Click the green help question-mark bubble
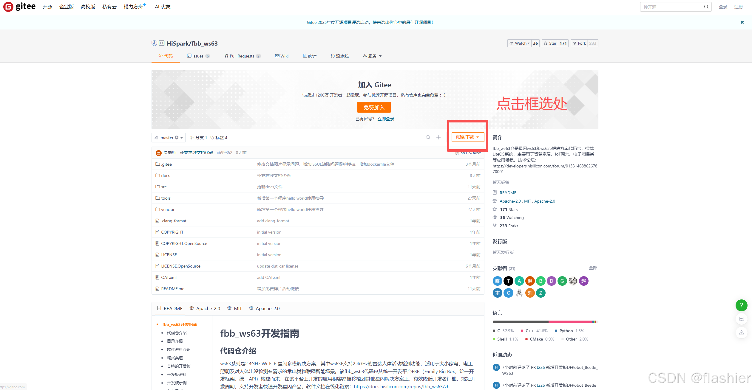This screenshot has height=390, width=752. point(741,305)
